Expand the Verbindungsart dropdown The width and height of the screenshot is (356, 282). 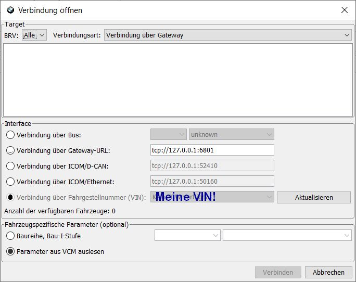pyautogui.click(x=228, y=35)
